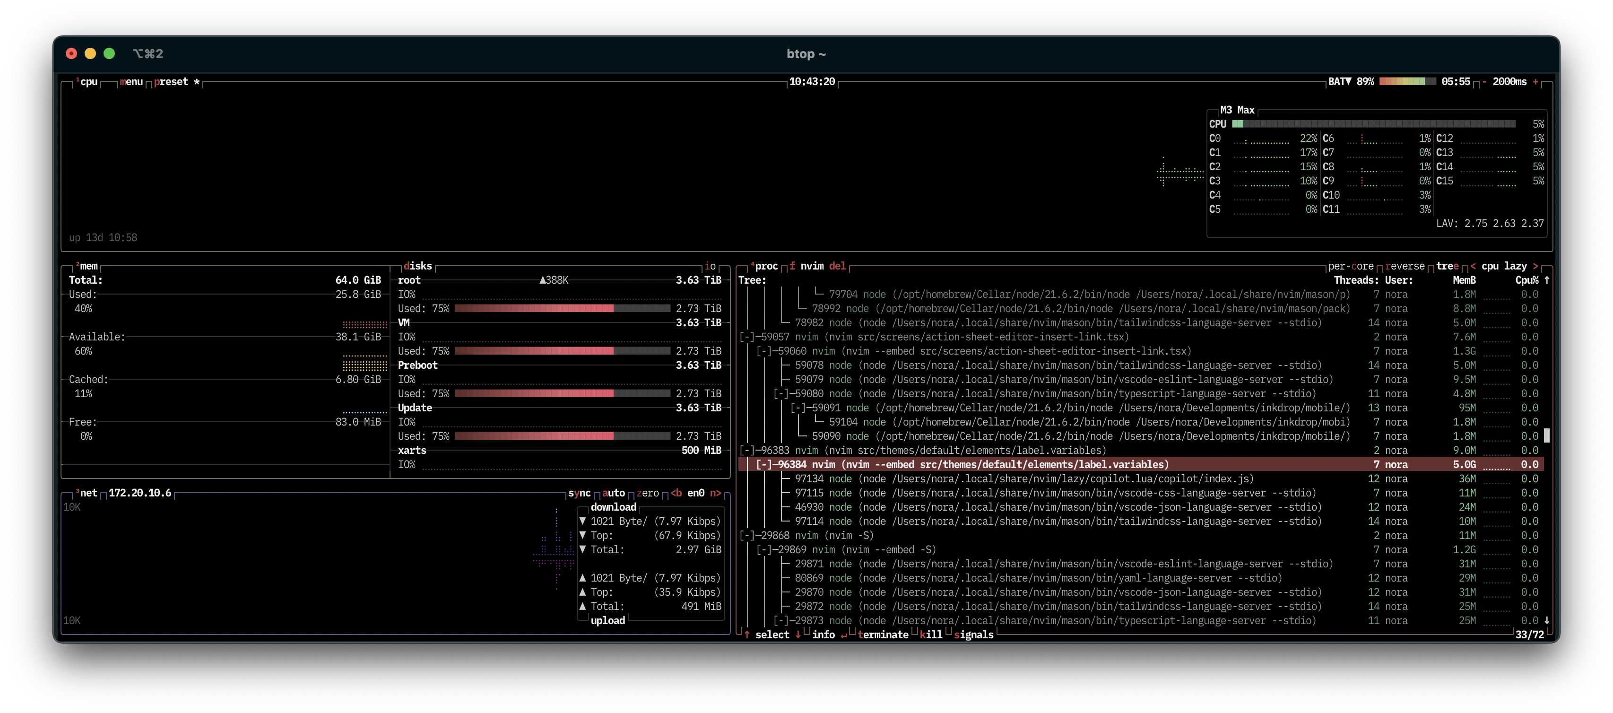Switch to next network interface with n>
The width and height of the screenshot is (1613, 713).
(715, 493)
